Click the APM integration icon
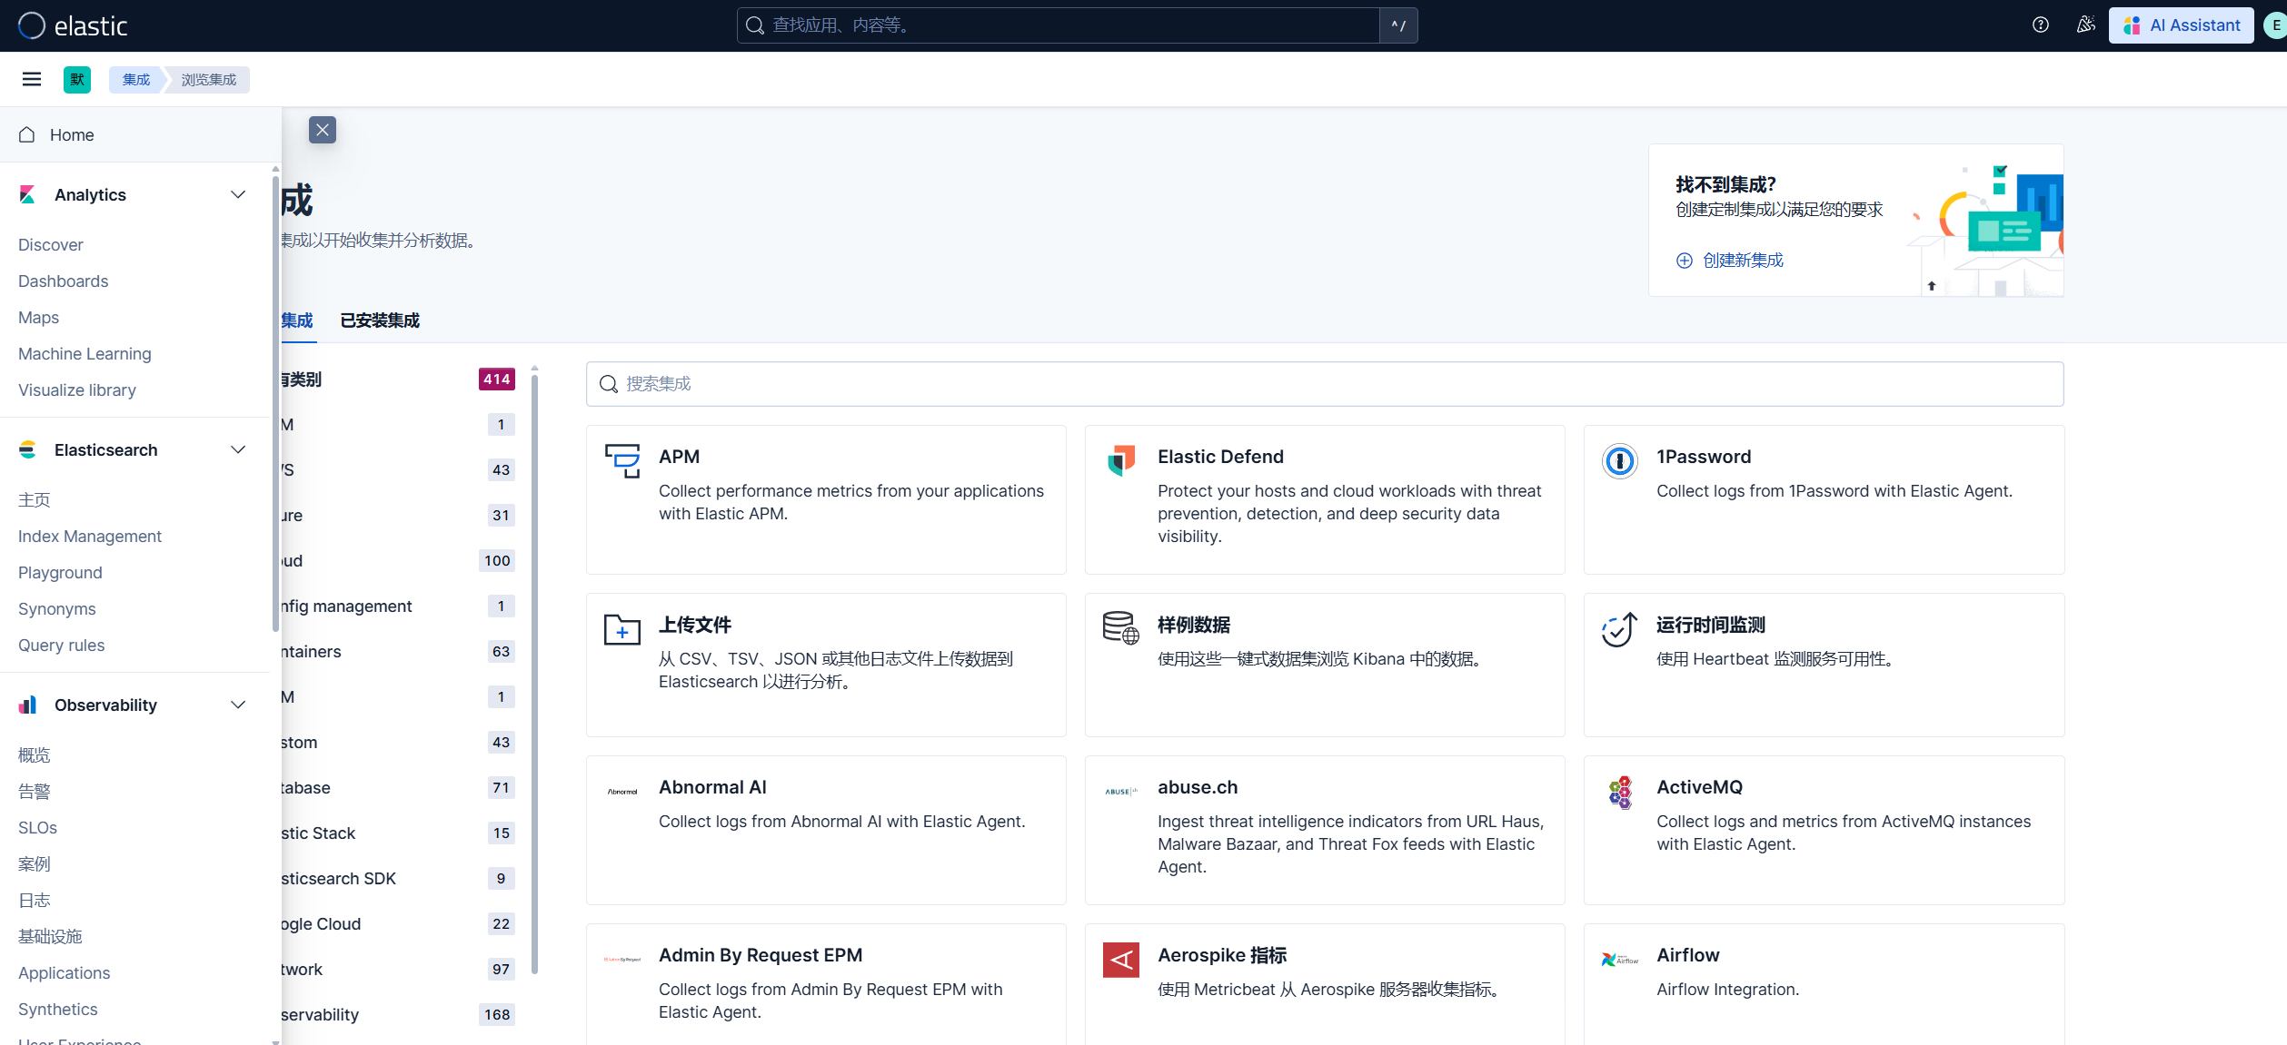Image resolution: width=2287 pixels, height=1045 pixels. click(622, 460)
